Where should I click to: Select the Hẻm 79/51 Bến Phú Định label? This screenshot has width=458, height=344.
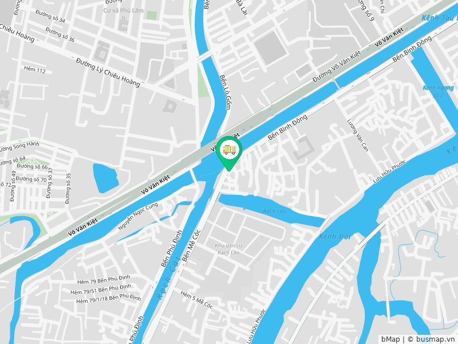[101, 290]
